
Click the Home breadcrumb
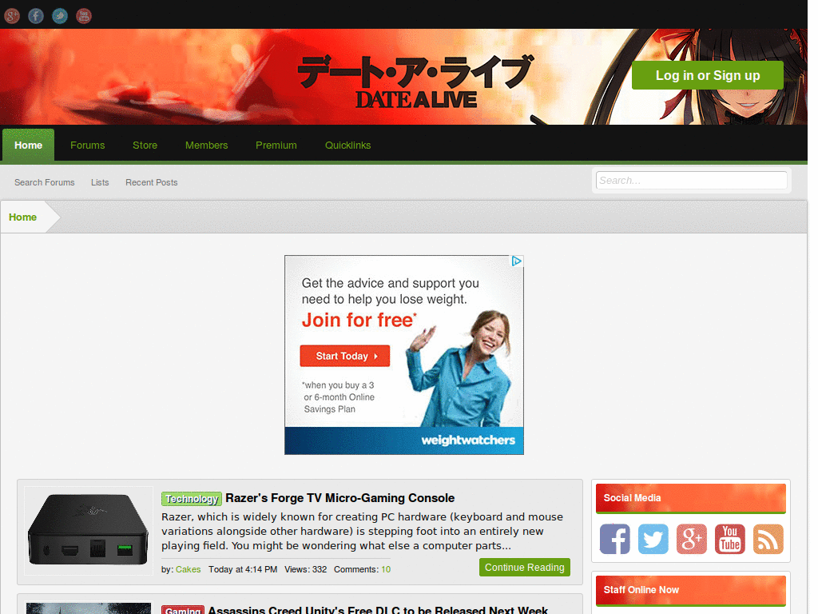coord(22,217)
